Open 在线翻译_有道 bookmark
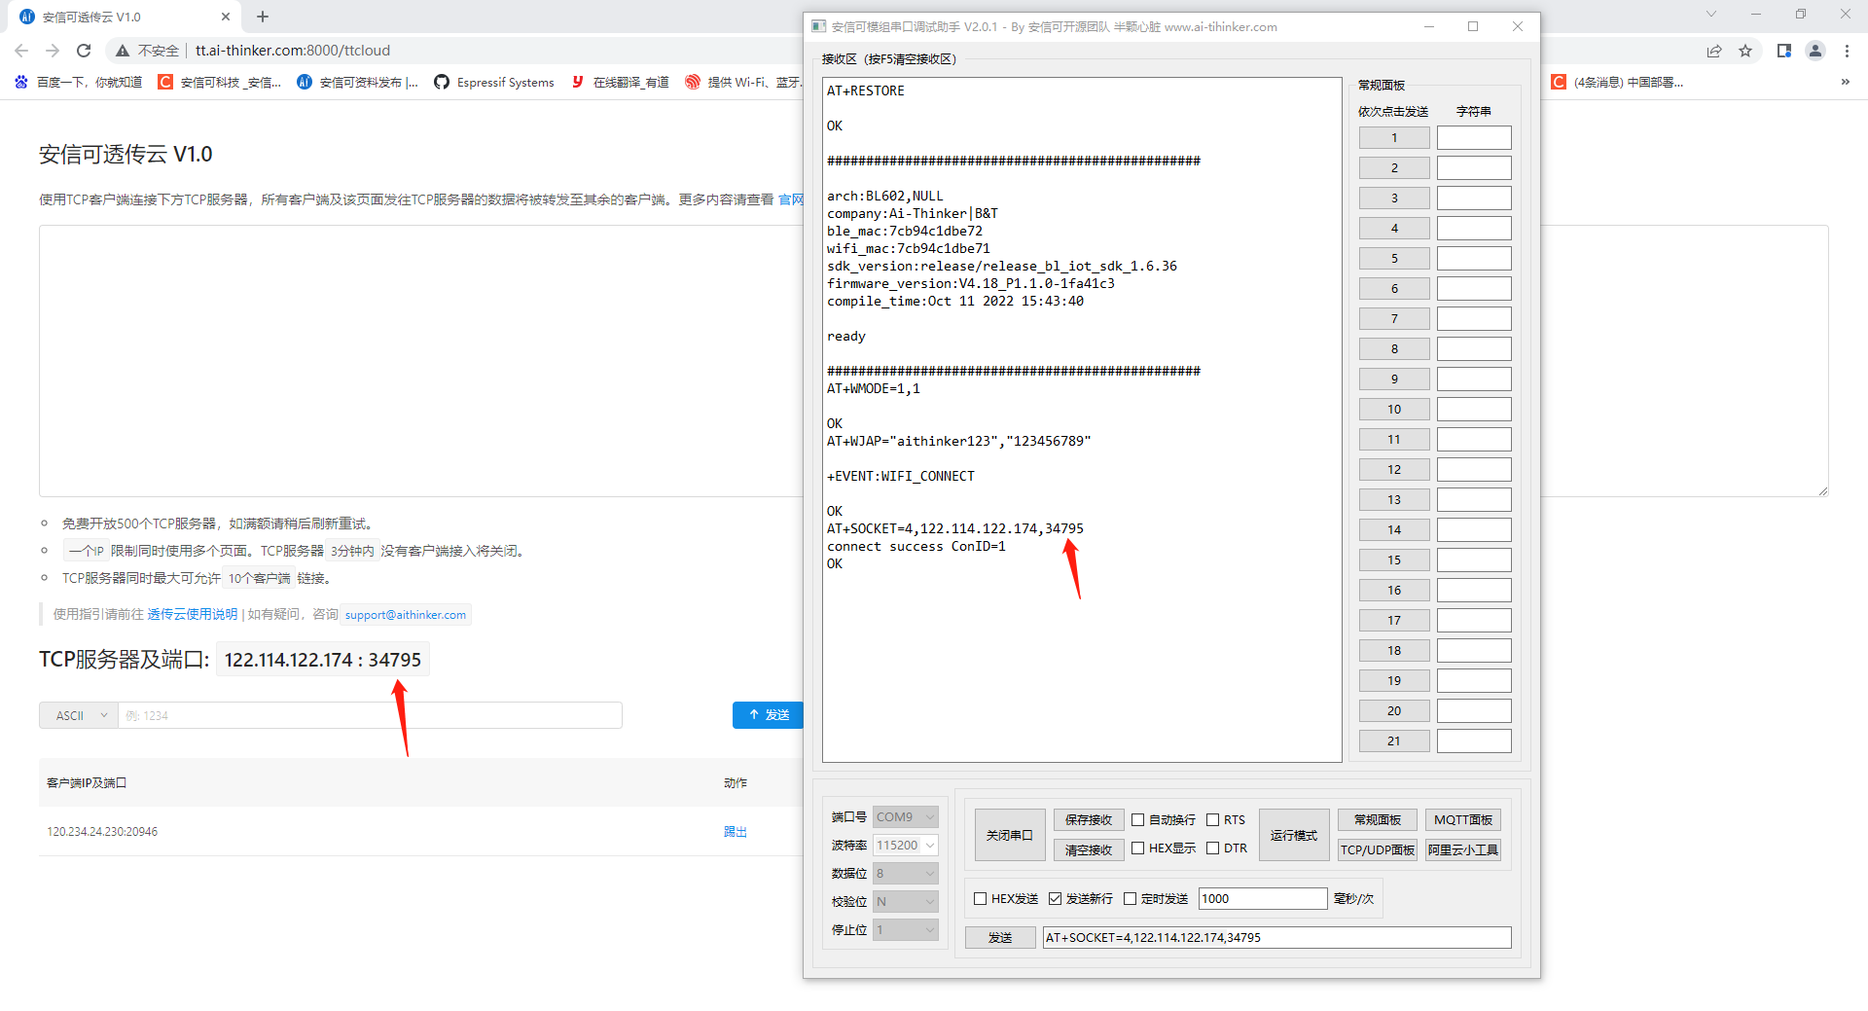The height and width of the screenshot is (1011, 1868). (620, 82)
